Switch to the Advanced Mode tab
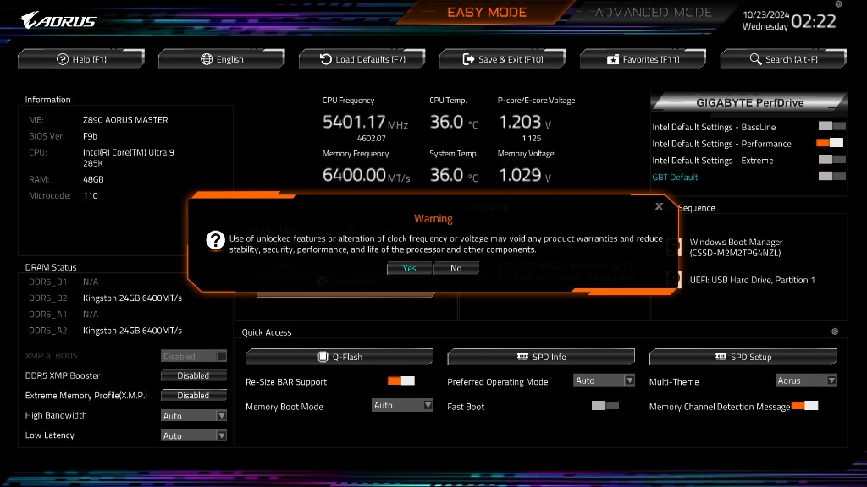867x487 pixels. coord(653,12)
